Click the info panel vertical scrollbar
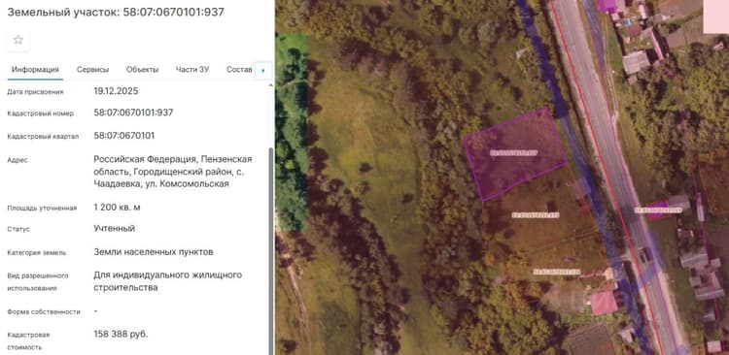Viewport: 729px width, 355px height. [x=271, y=250]
